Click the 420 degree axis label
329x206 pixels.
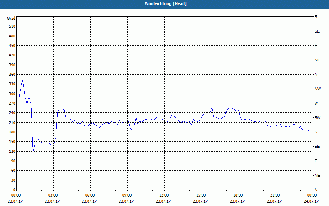click(x=12, y=55)
